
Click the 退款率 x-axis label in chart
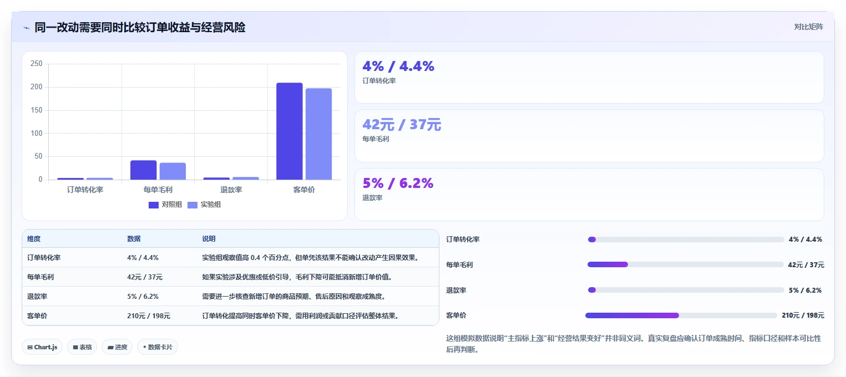point(231,190)
